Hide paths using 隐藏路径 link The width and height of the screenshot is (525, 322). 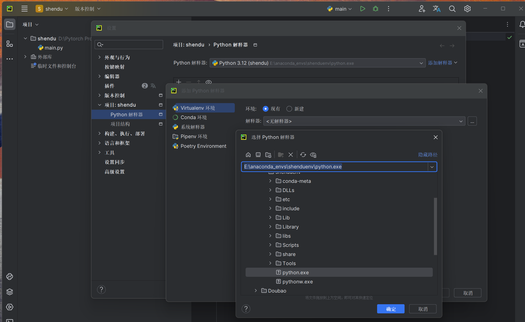coord(428,155)
